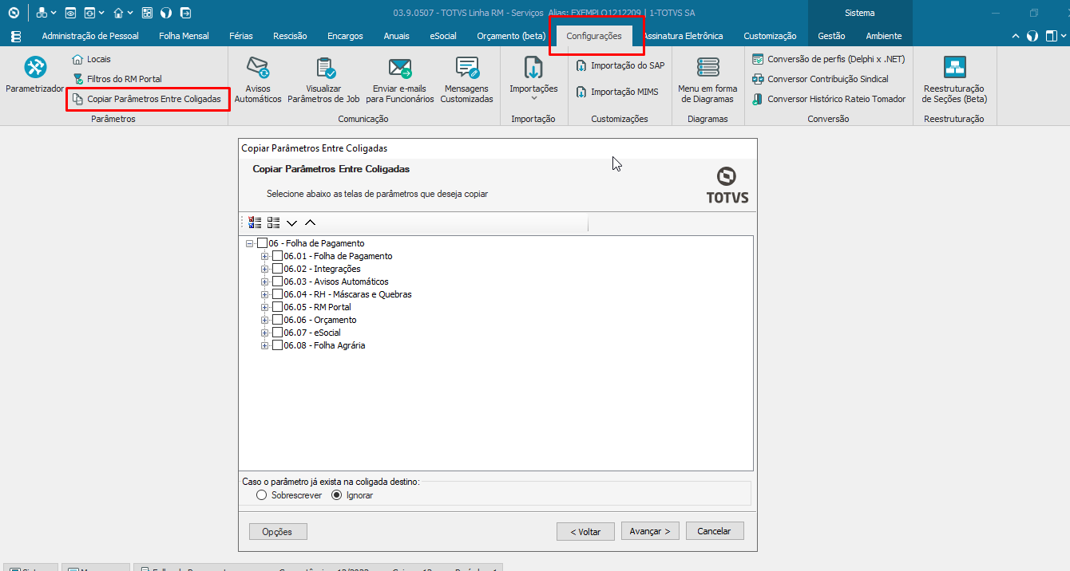Click the < Voltar button
Viewport: 1070px width, 571px height.
(x=585, y=532)
